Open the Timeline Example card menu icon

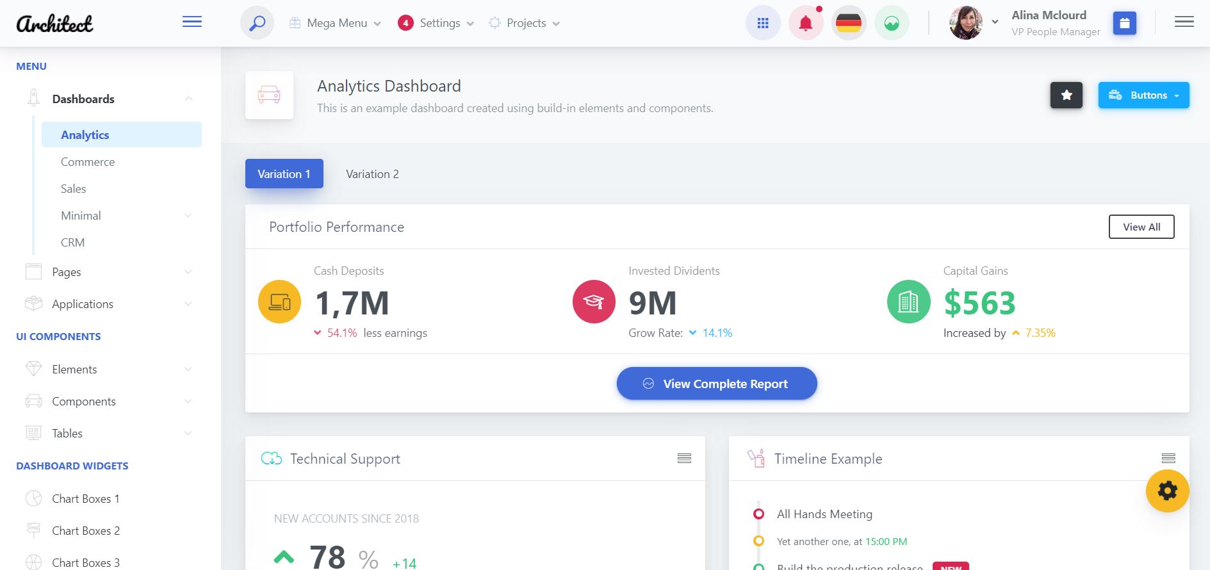click(1168, 459)
